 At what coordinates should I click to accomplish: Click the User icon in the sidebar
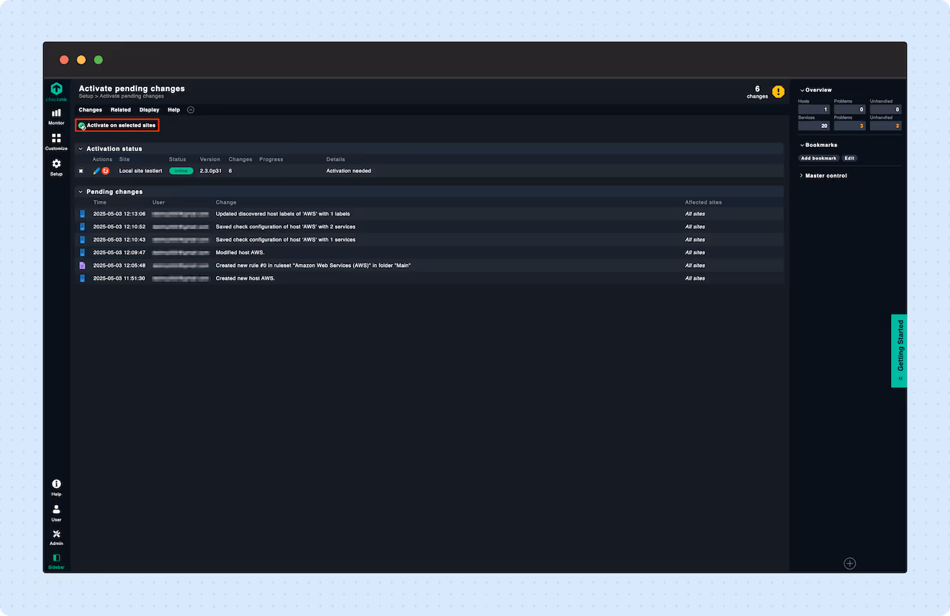(x=56, y=513)
